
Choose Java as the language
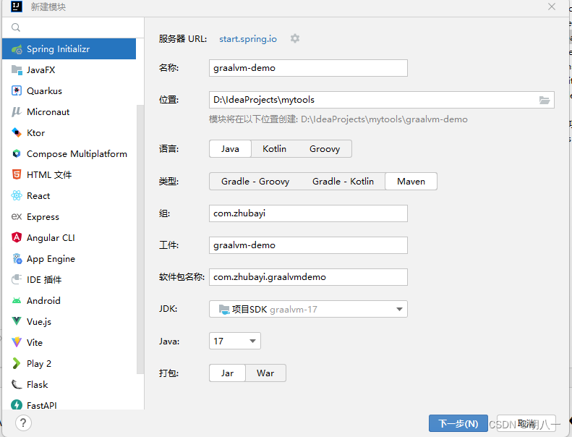(230, 149)
